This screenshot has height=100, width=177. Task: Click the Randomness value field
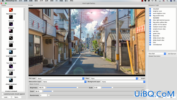click(x=43, y=95)
